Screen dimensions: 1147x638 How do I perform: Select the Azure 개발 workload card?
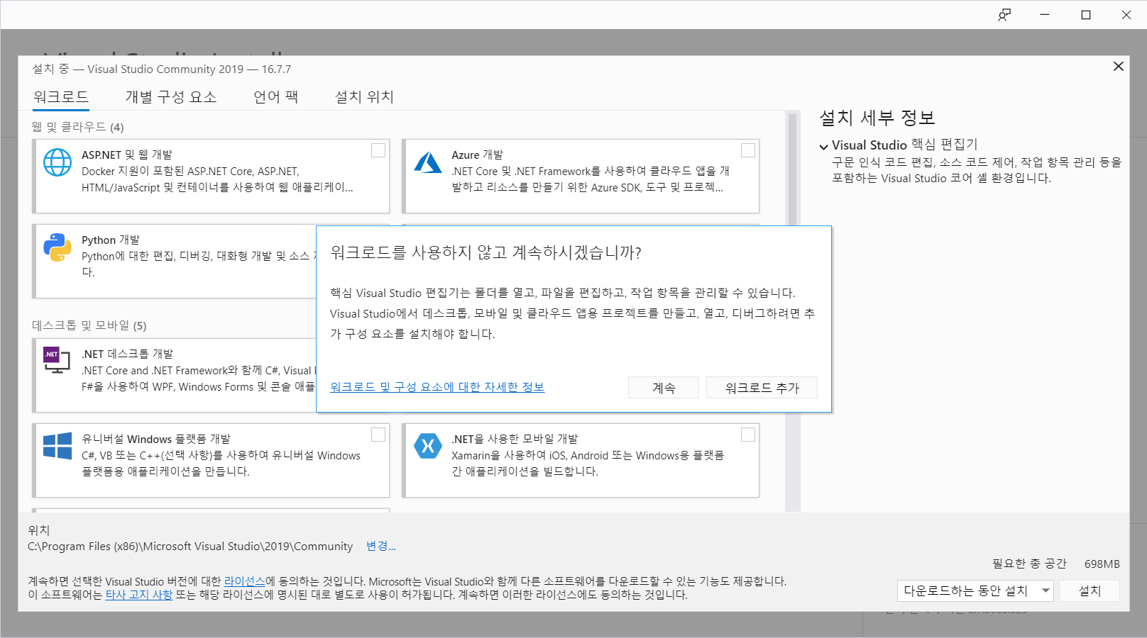tap(581, 176)
